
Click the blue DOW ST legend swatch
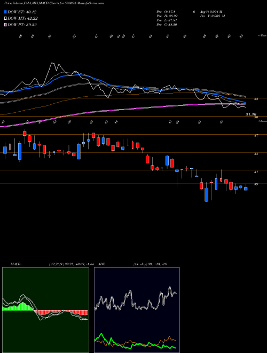5,12
